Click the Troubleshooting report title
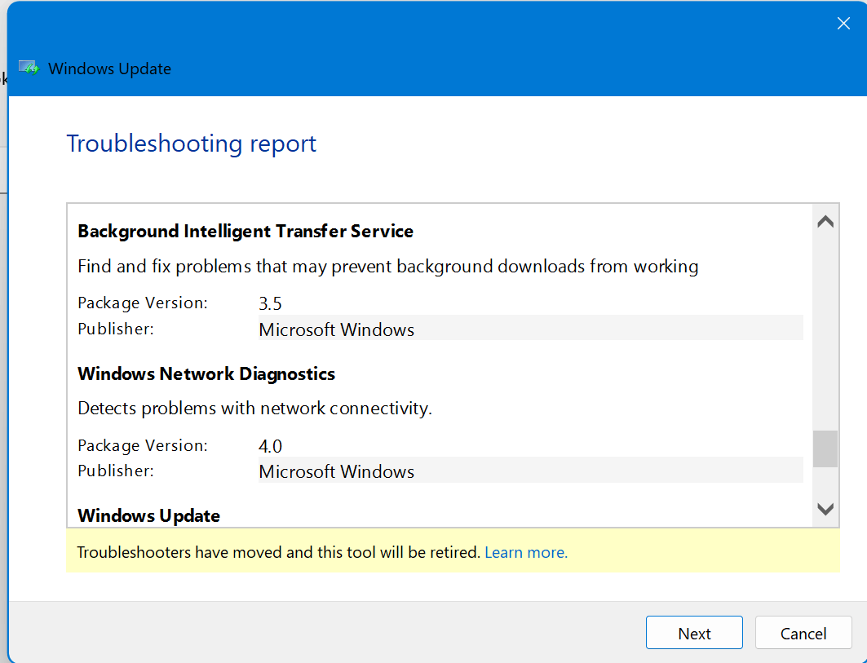The width and height of the screenshot is (867, 663). pos(192,144)
